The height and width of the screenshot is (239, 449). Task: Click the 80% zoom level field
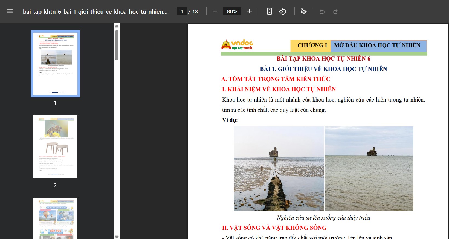coord(232,11)
